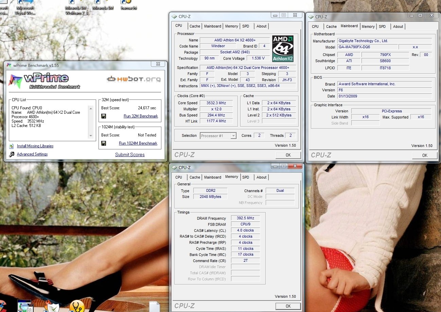
Task: Click the Core Speed value 3532.3 MHz
Action: tap(216, 103)
